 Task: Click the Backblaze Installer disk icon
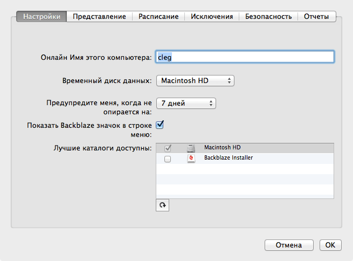click(191, 159)
